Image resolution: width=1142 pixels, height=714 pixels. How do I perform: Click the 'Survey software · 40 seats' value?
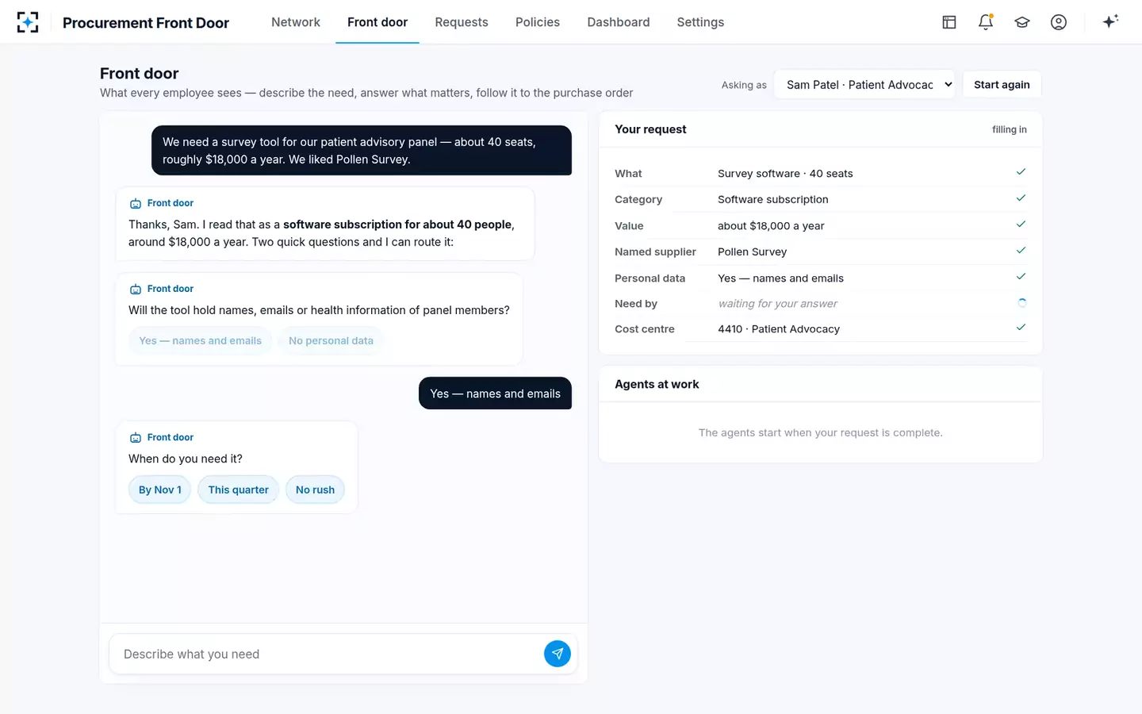pos(785,174)
